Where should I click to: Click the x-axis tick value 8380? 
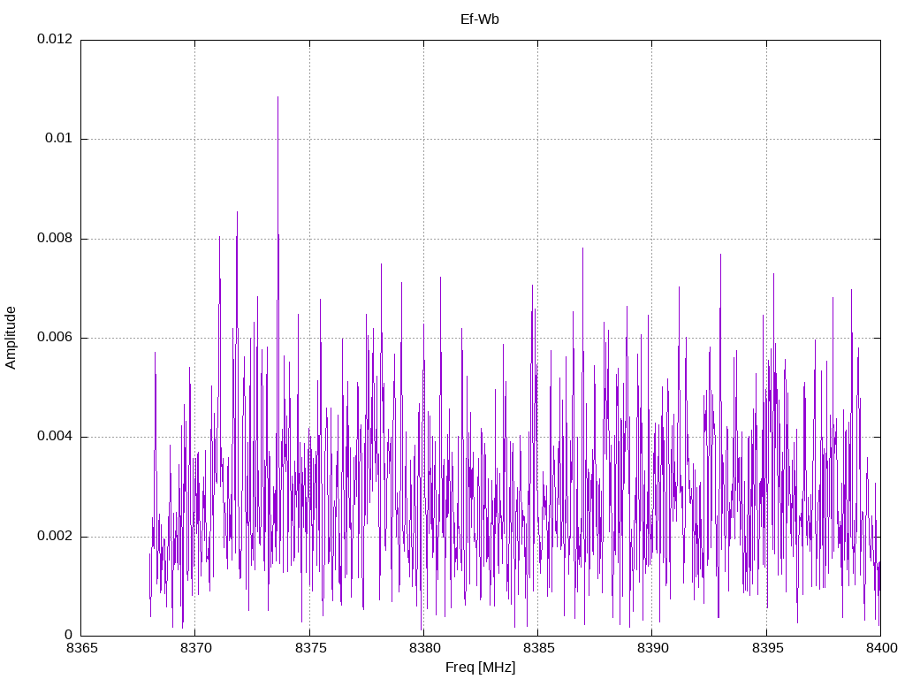pyautogui.click(x=425, y=648)
